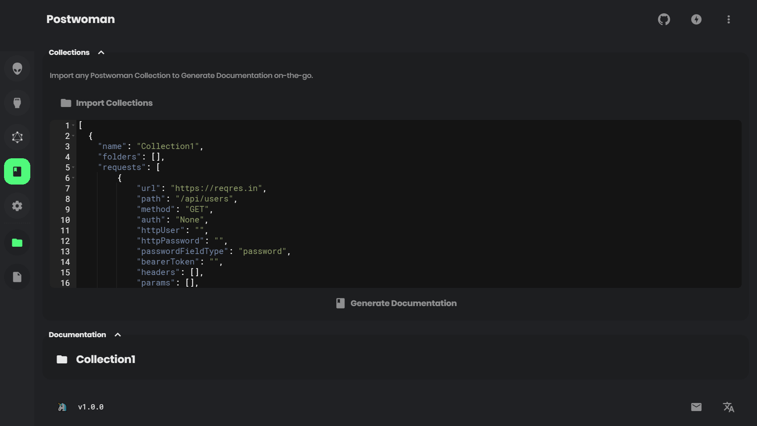Screen dimensions: 757x426
Task: Click inside JSON editor at "Collection1" value
Action: click(x=168, y=146)
